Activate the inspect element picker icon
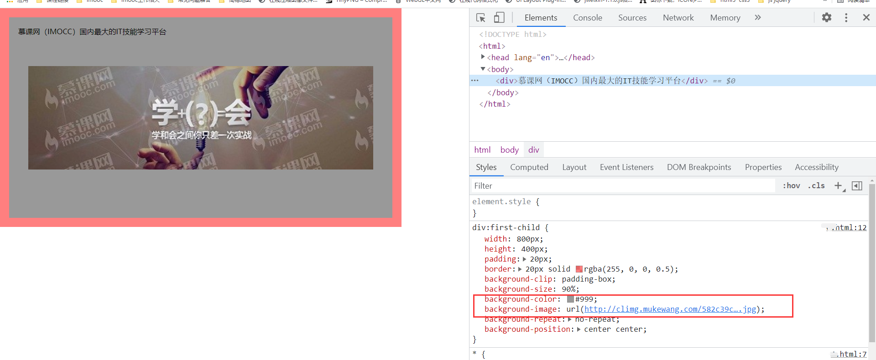The width and height of the screenshot is (876, 360). pos(480,18)
